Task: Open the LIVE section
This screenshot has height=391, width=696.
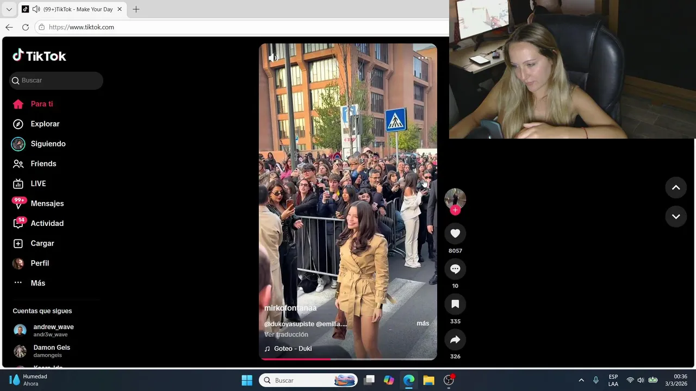Action: 30,184
